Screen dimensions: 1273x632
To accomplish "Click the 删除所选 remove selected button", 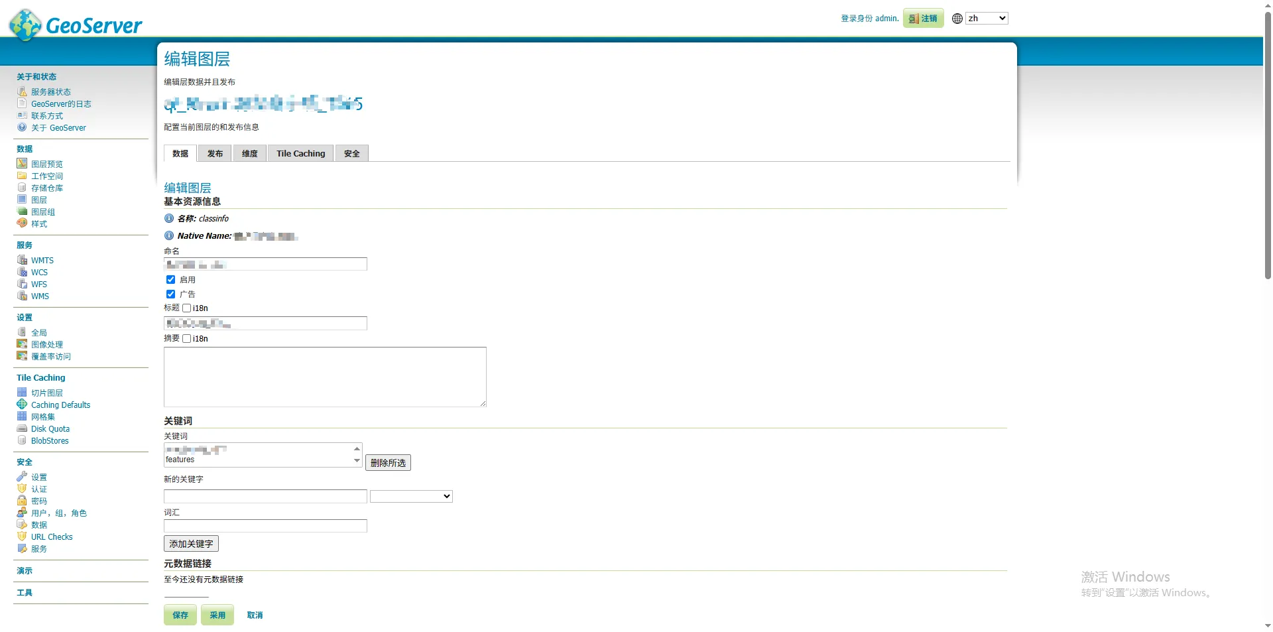I will point(388,463).
